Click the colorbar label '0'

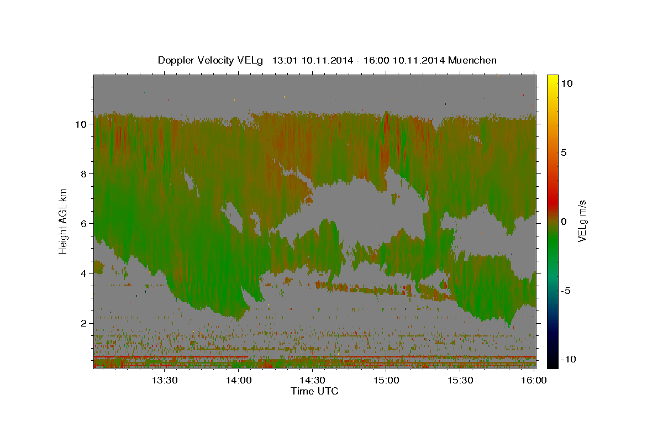[564, 222]
